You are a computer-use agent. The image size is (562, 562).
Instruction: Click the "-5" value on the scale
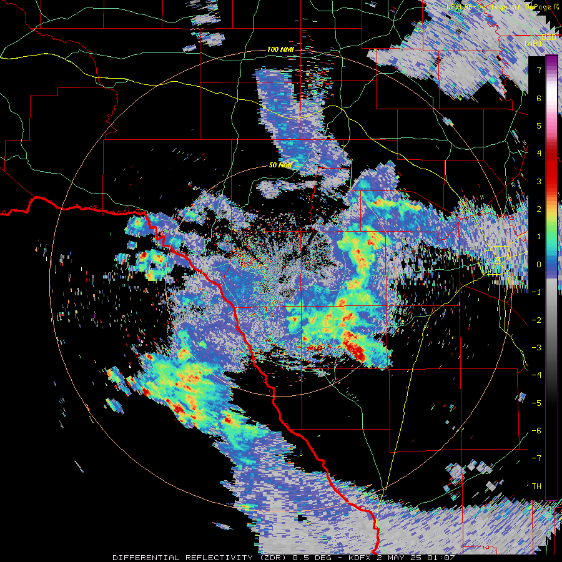[536, 403]
